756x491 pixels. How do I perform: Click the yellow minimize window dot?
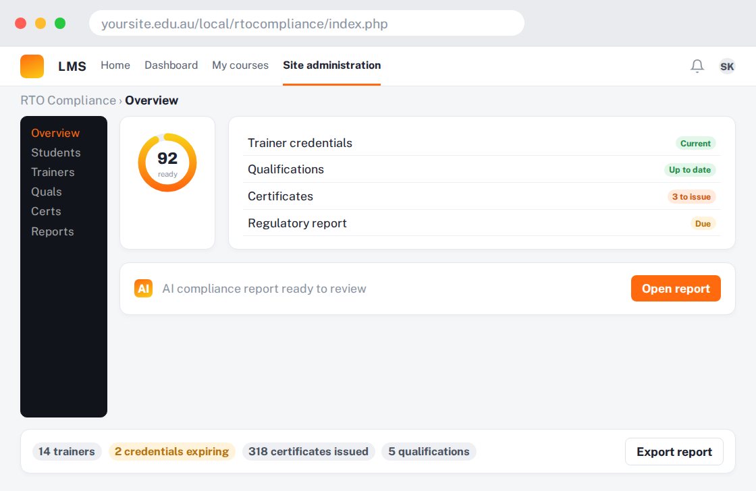coord(40,23)
